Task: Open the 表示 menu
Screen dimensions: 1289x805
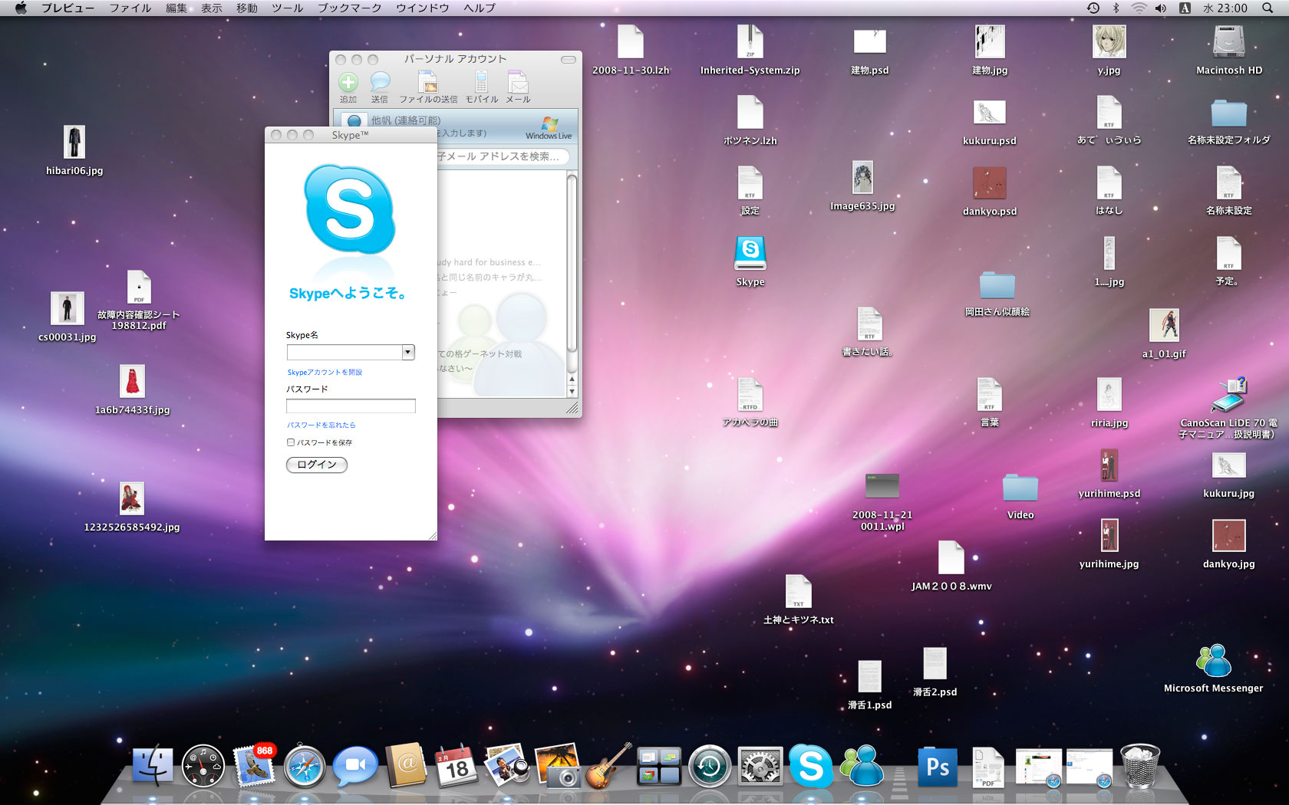Action: coord(212,8)
